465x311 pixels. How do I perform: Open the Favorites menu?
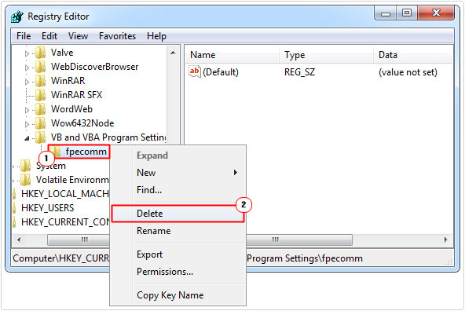tap(117, 36)
